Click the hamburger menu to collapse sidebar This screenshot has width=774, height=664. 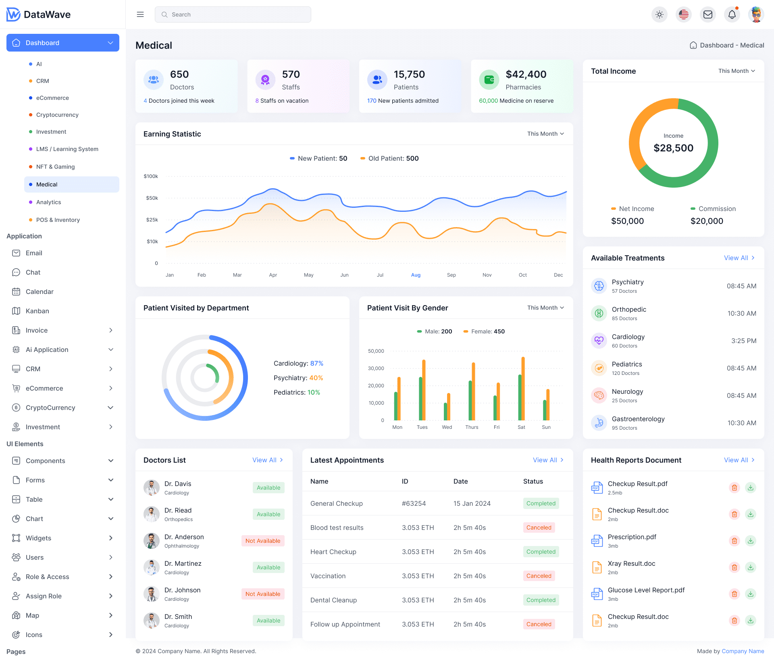[140, 14]
